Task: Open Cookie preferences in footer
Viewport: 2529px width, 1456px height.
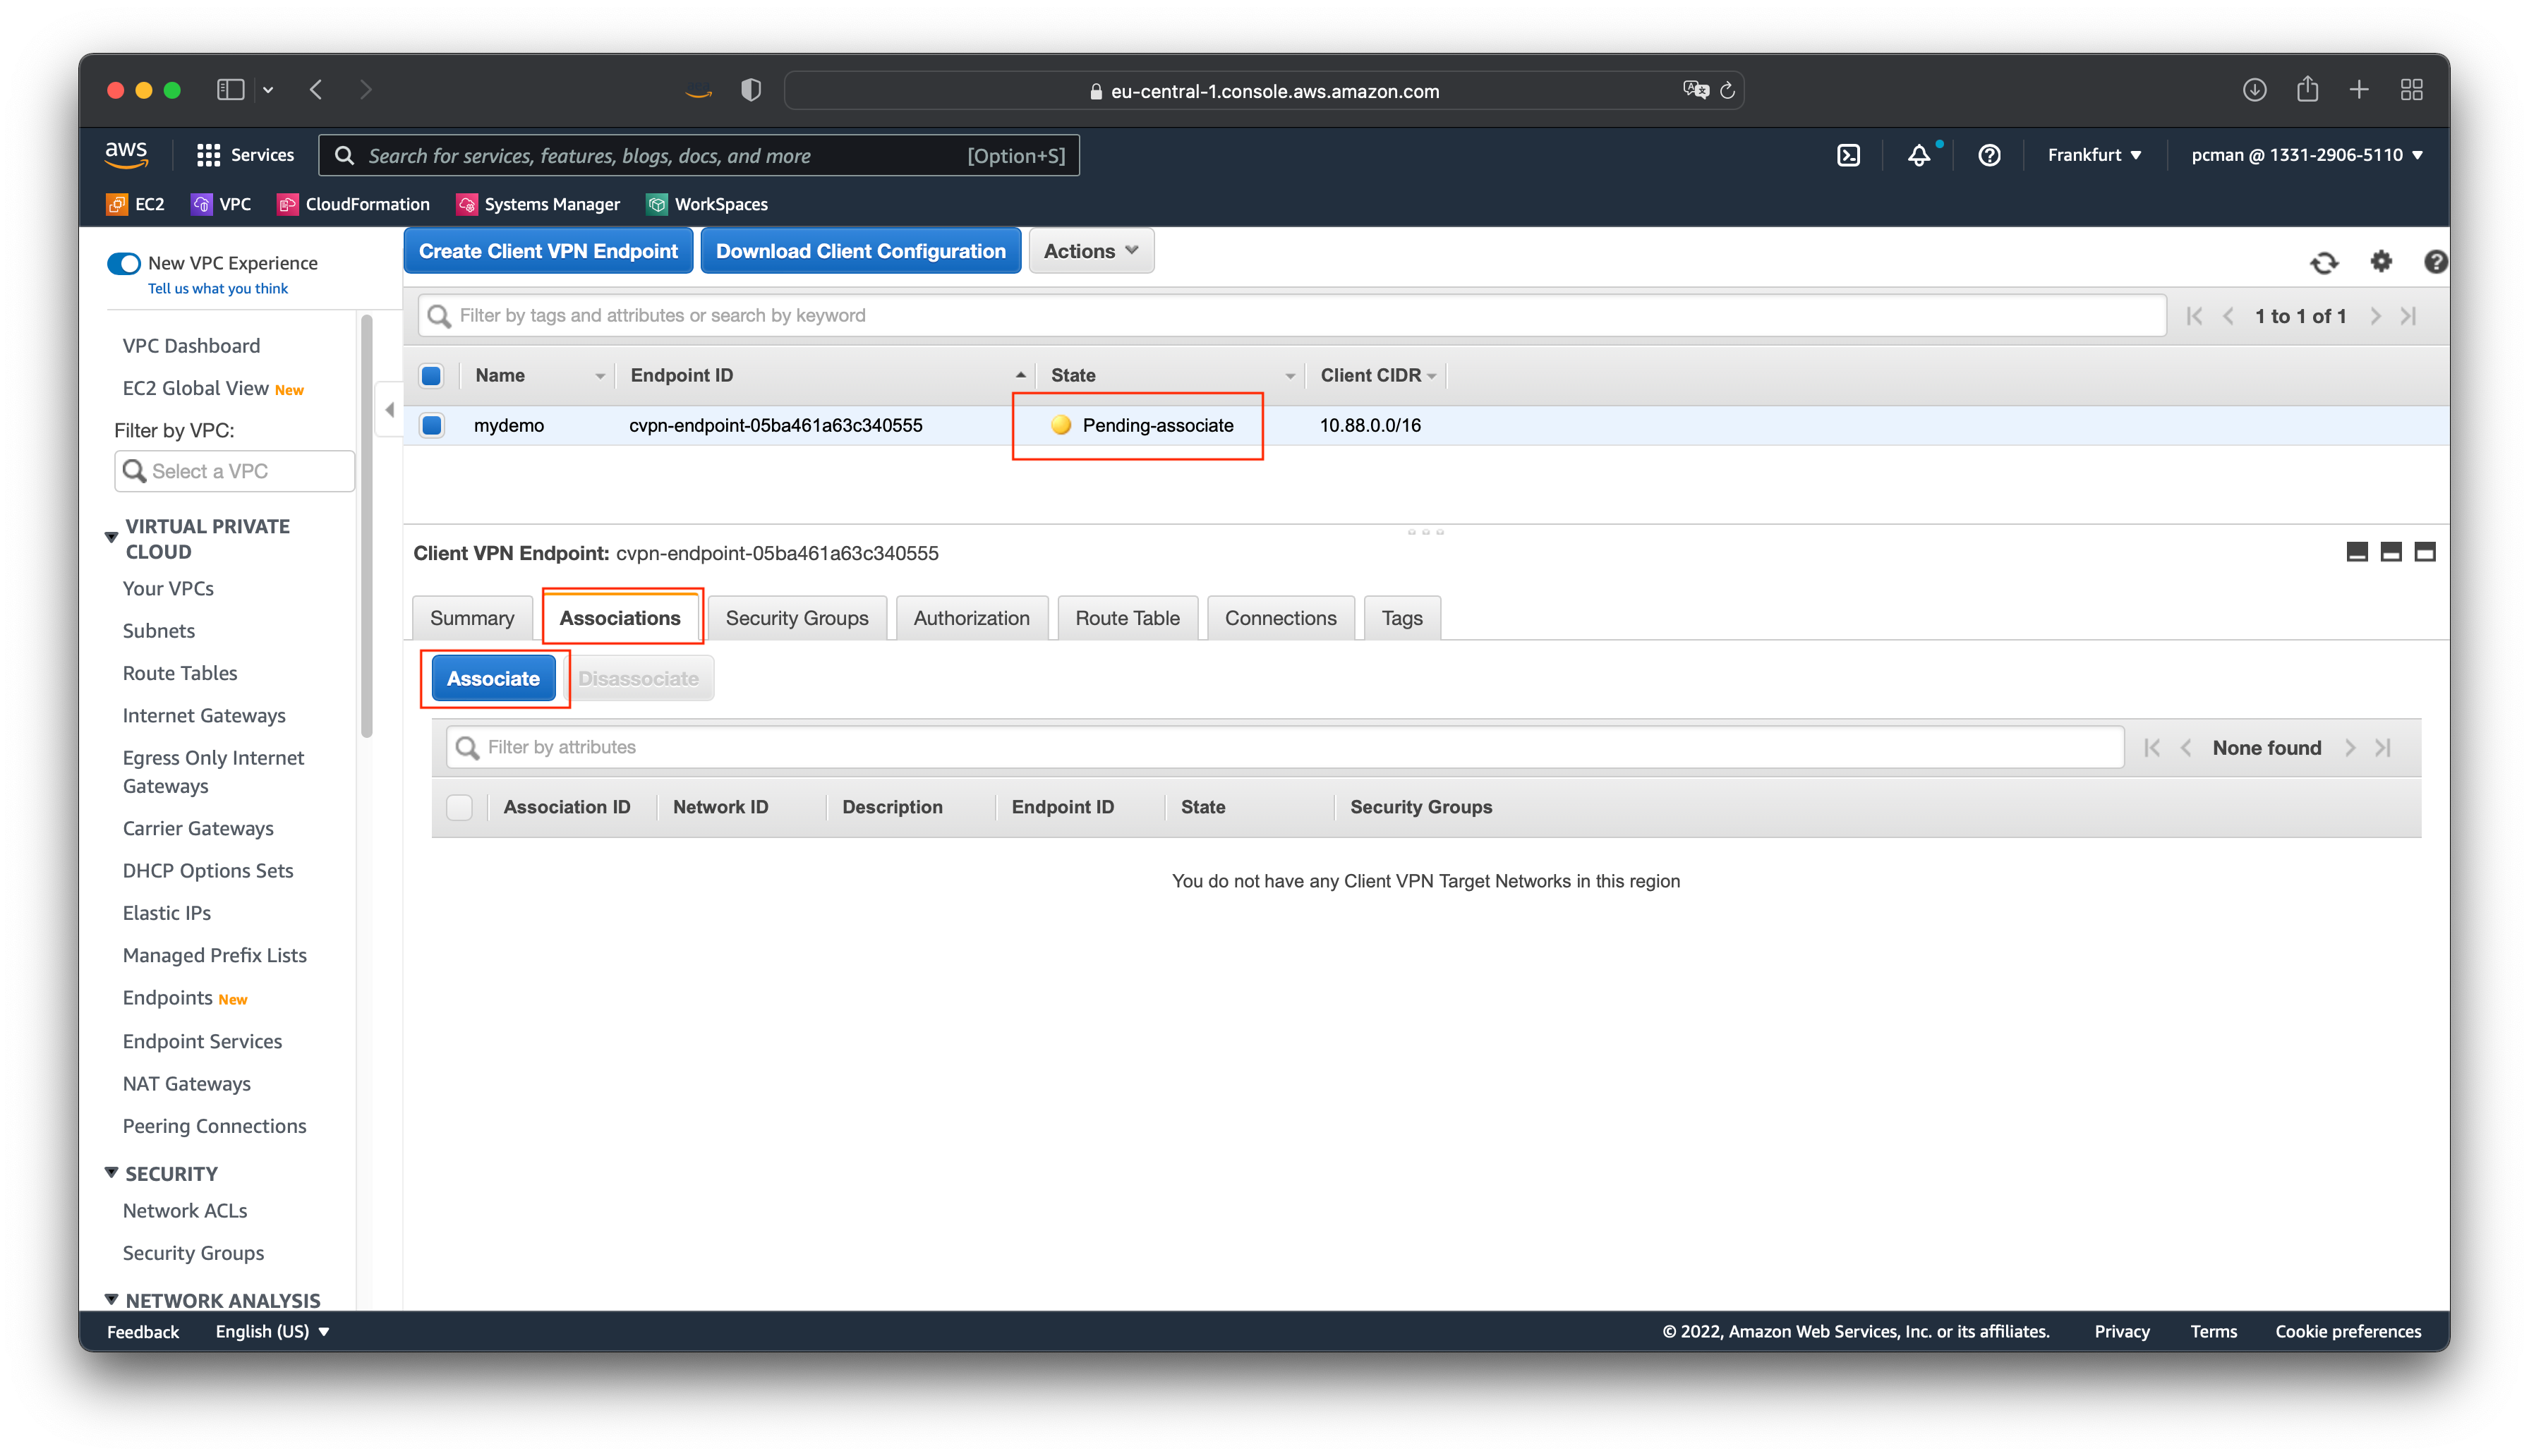Action: [x=2347, y=1331]
